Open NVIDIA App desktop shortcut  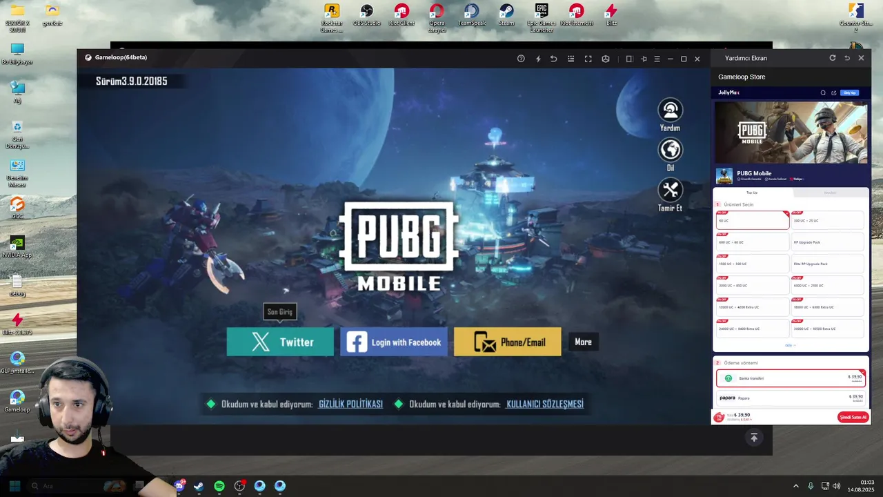(17, 247)
